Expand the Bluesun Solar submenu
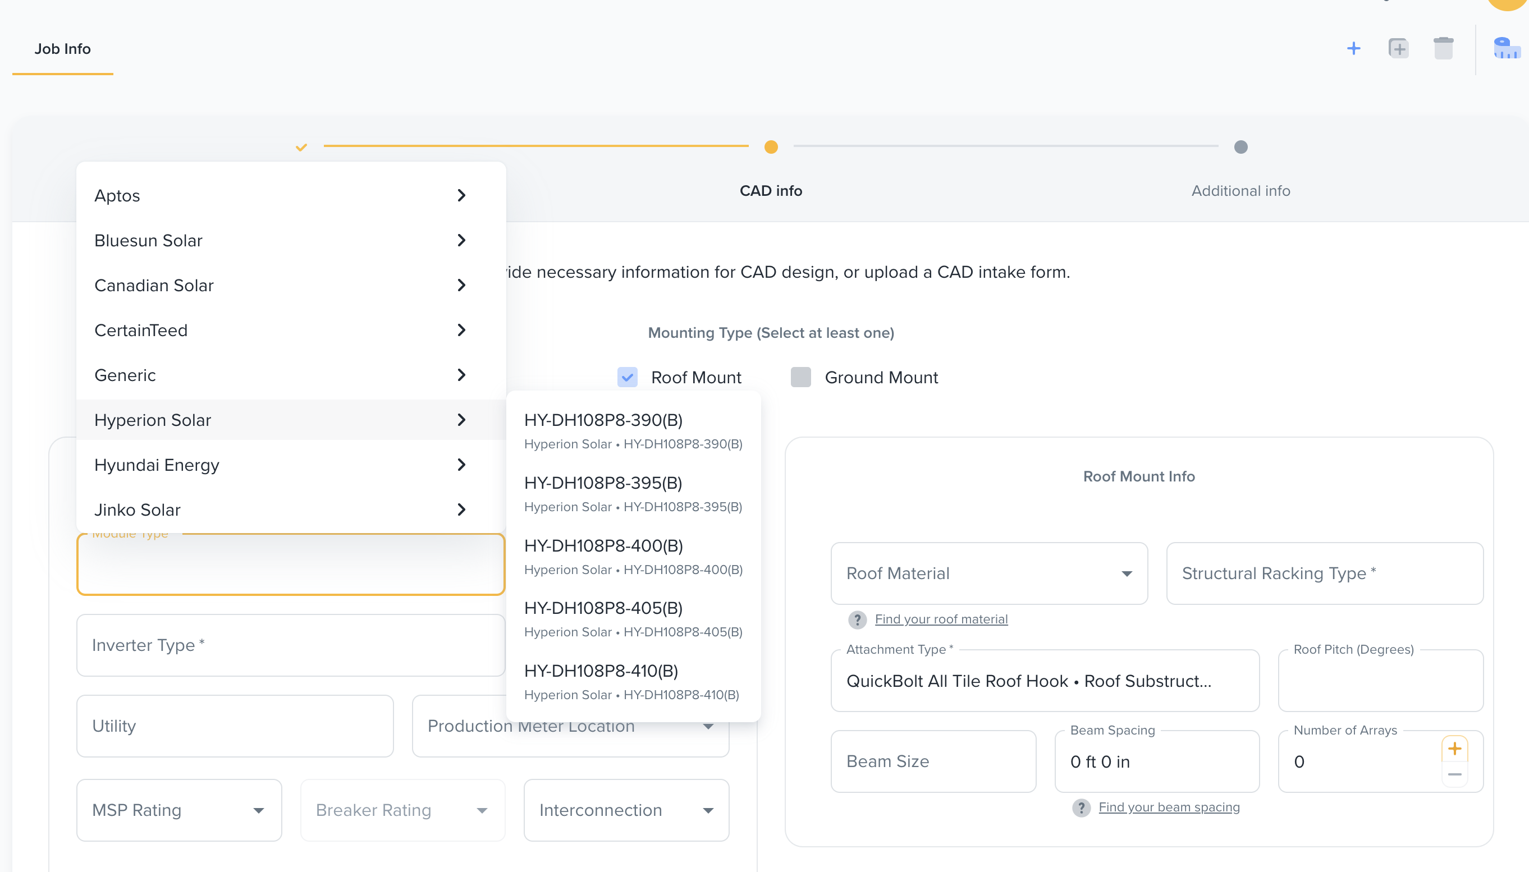The height and width of the screenshot is (872, 1529). (291, 240)
